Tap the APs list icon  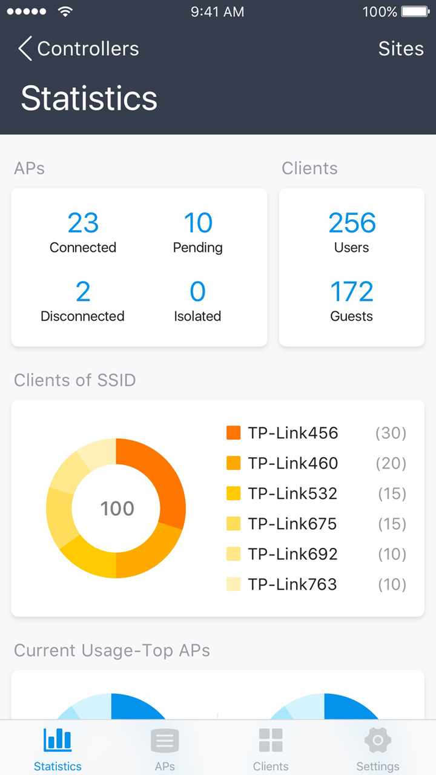165,740
